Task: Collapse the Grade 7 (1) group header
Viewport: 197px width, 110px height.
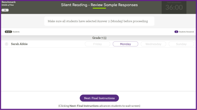Action: [x=99, y=38]
